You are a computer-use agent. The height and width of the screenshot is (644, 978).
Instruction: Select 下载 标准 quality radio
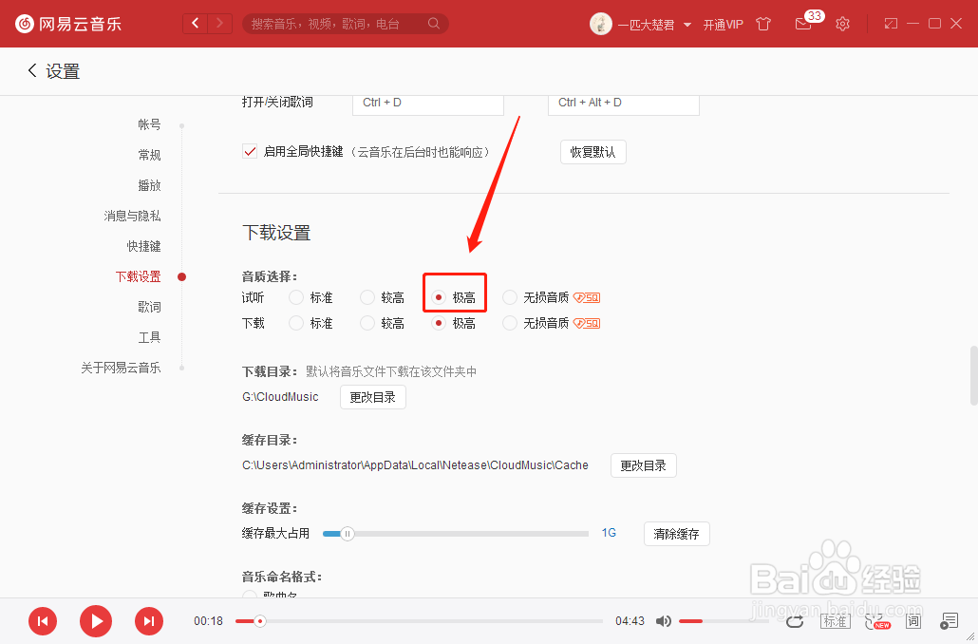coord(296,323)
